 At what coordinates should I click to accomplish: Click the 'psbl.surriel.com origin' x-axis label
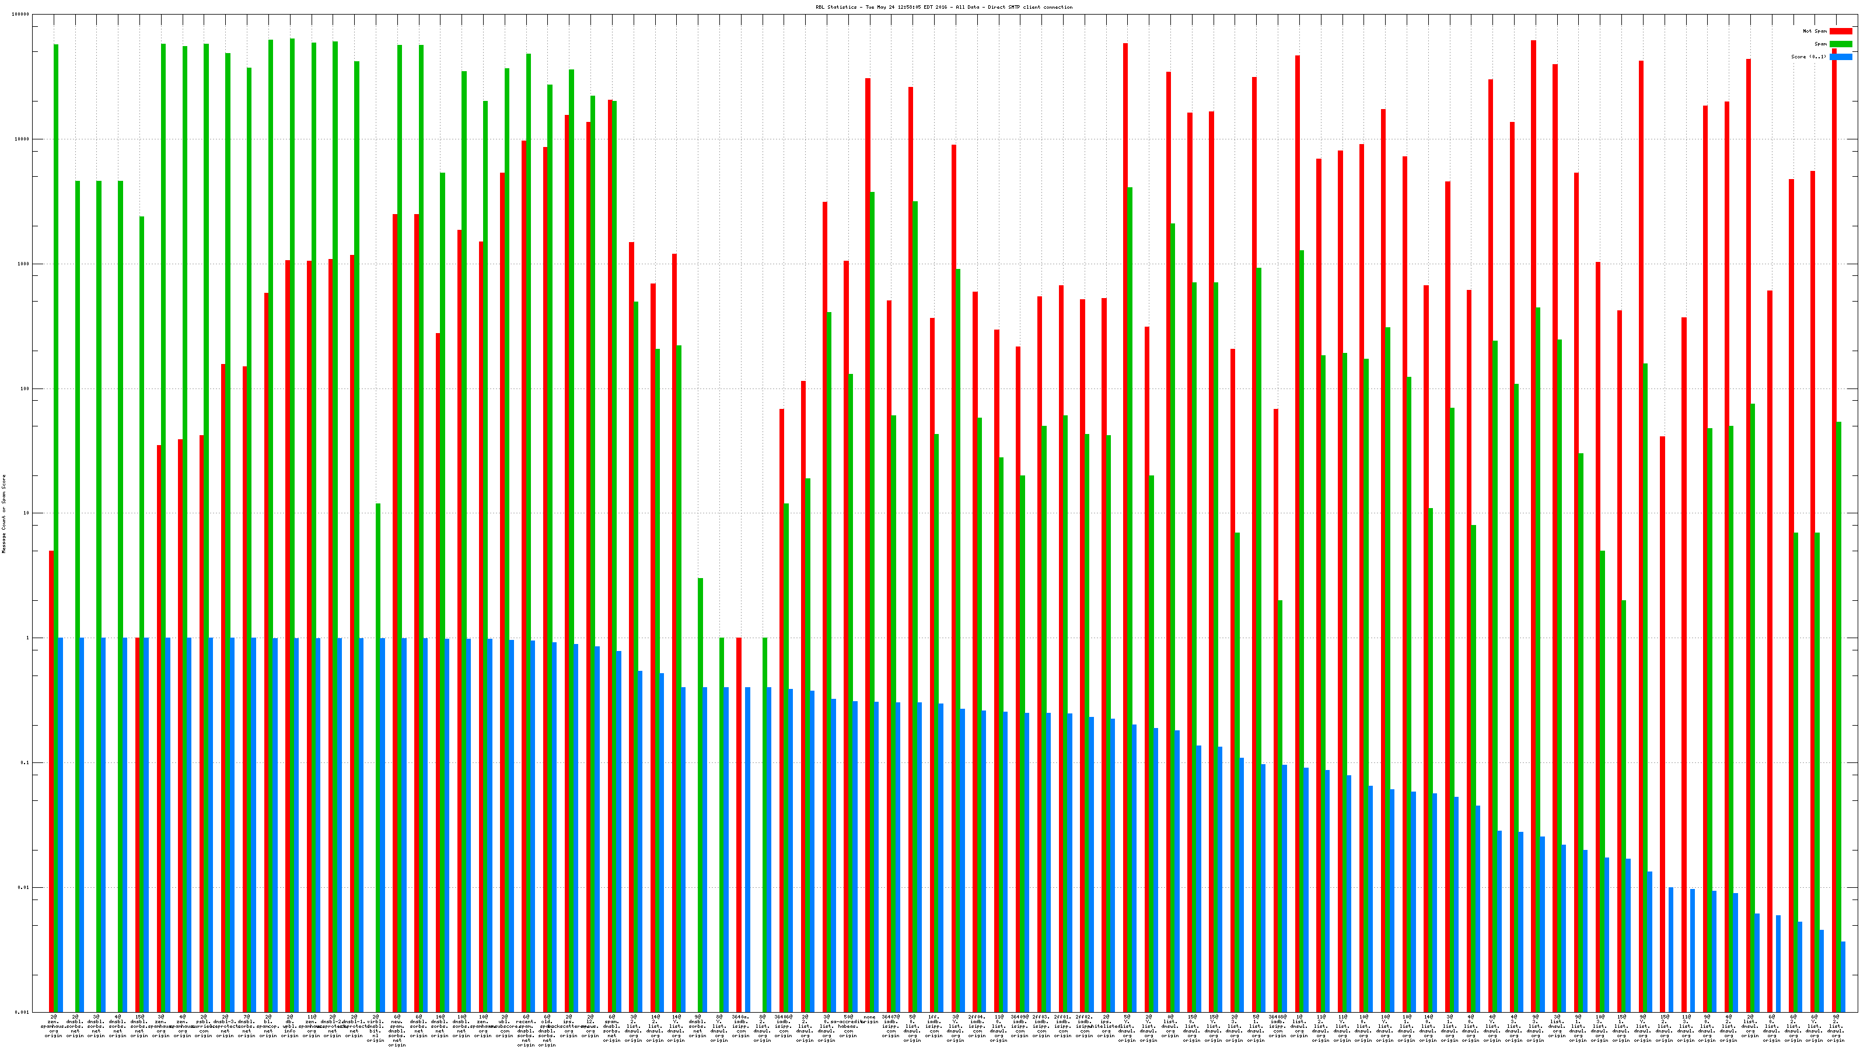[x=204, y=1026]
